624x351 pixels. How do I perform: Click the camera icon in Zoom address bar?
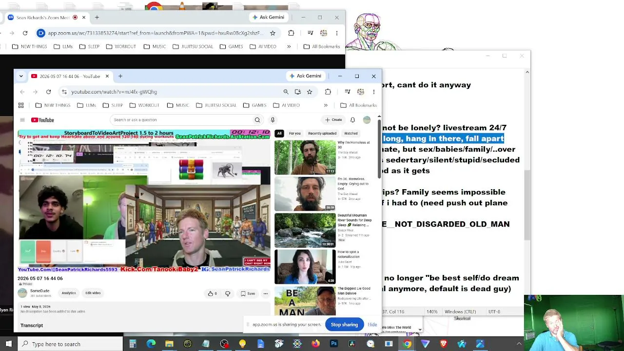pyautogui.click(x=41, y=33)
